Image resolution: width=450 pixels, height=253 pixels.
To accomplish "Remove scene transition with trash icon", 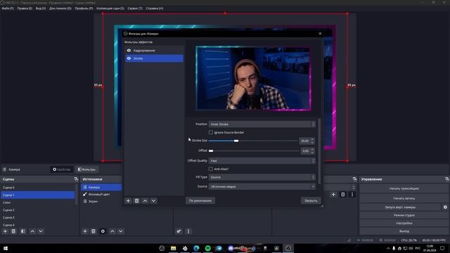I will click(x=342, y=195).
